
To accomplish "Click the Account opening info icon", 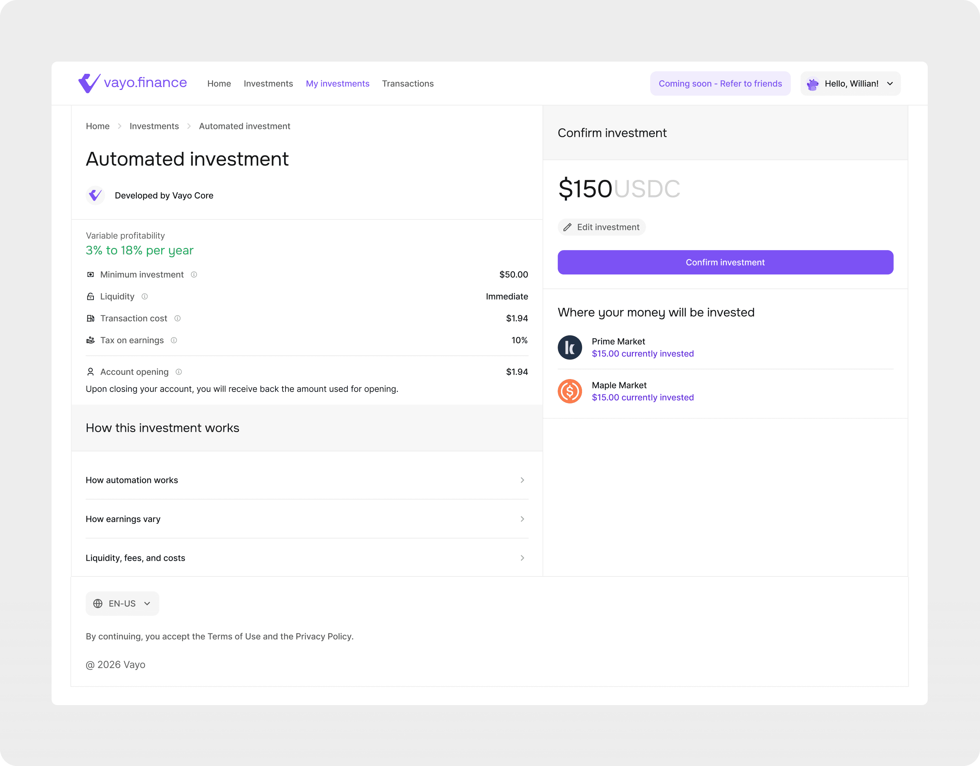I will tap(179, 372).
